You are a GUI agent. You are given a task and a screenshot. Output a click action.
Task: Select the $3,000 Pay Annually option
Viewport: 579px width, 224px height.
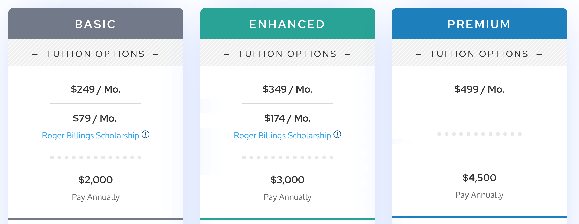pyautogui.click(x=287, y=180)
